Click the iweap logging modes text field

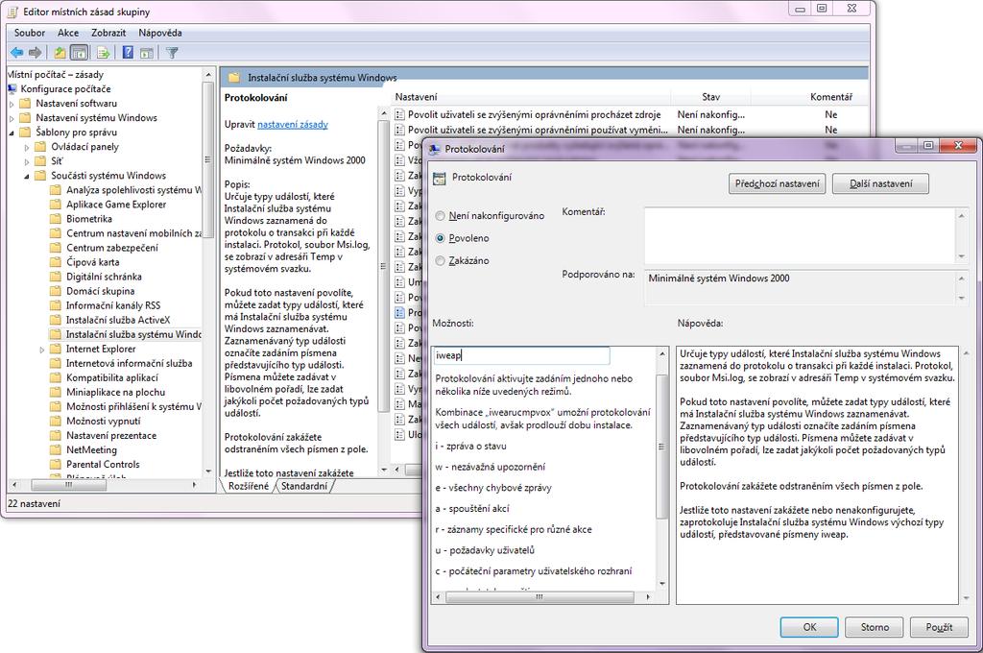coord(521,355)
